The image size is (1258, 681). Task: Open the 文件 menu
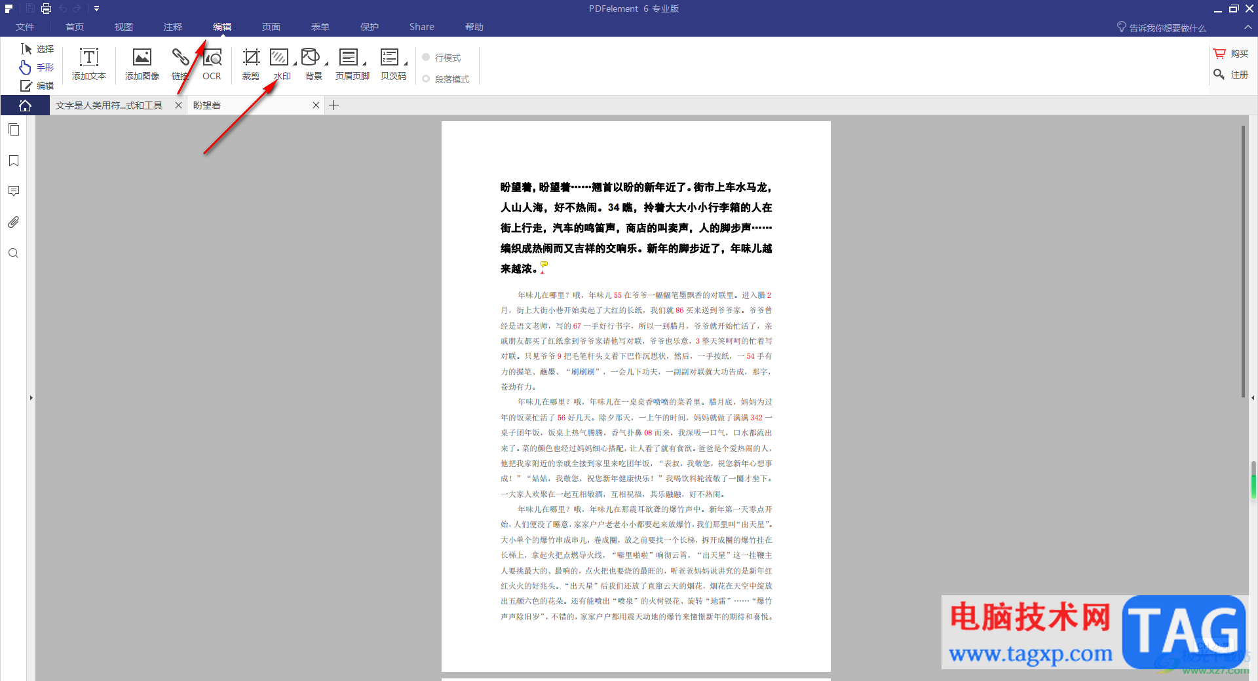[25, 27]
